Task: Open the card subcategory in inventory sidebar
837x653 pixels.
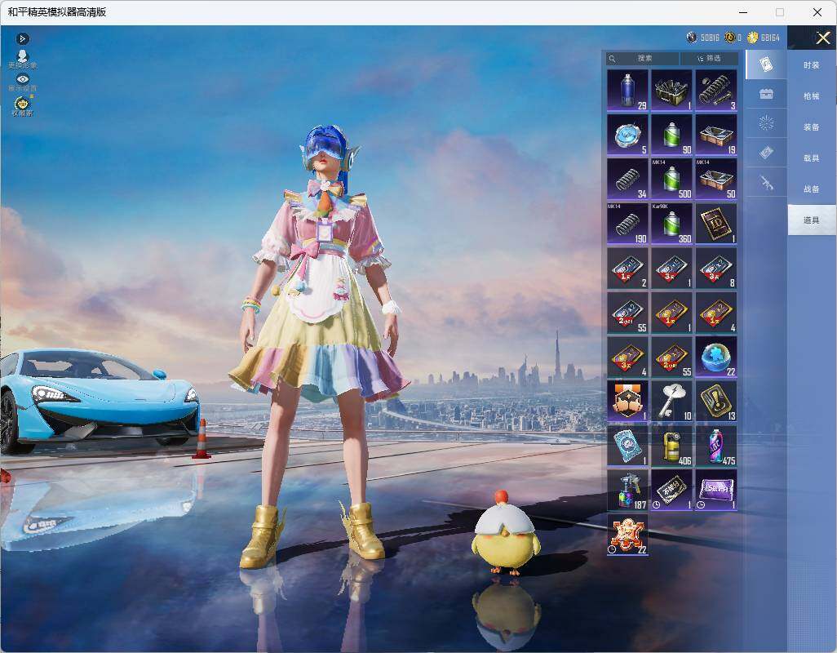Action: [766, 64]
